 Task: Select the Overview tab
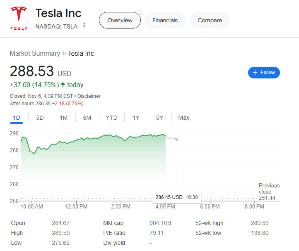pyautogui.click(x=120, y=20)
